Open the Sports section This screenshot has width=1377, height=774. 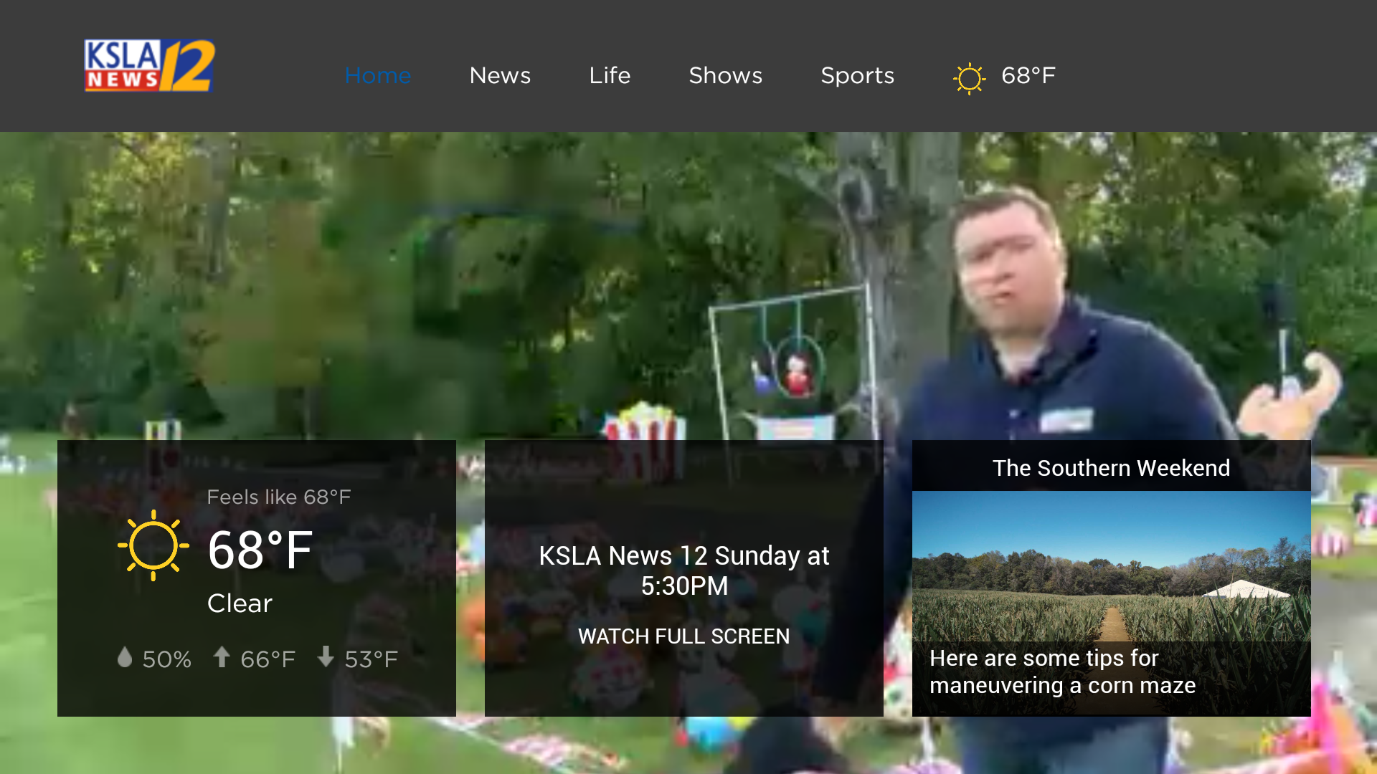(857, 76)
